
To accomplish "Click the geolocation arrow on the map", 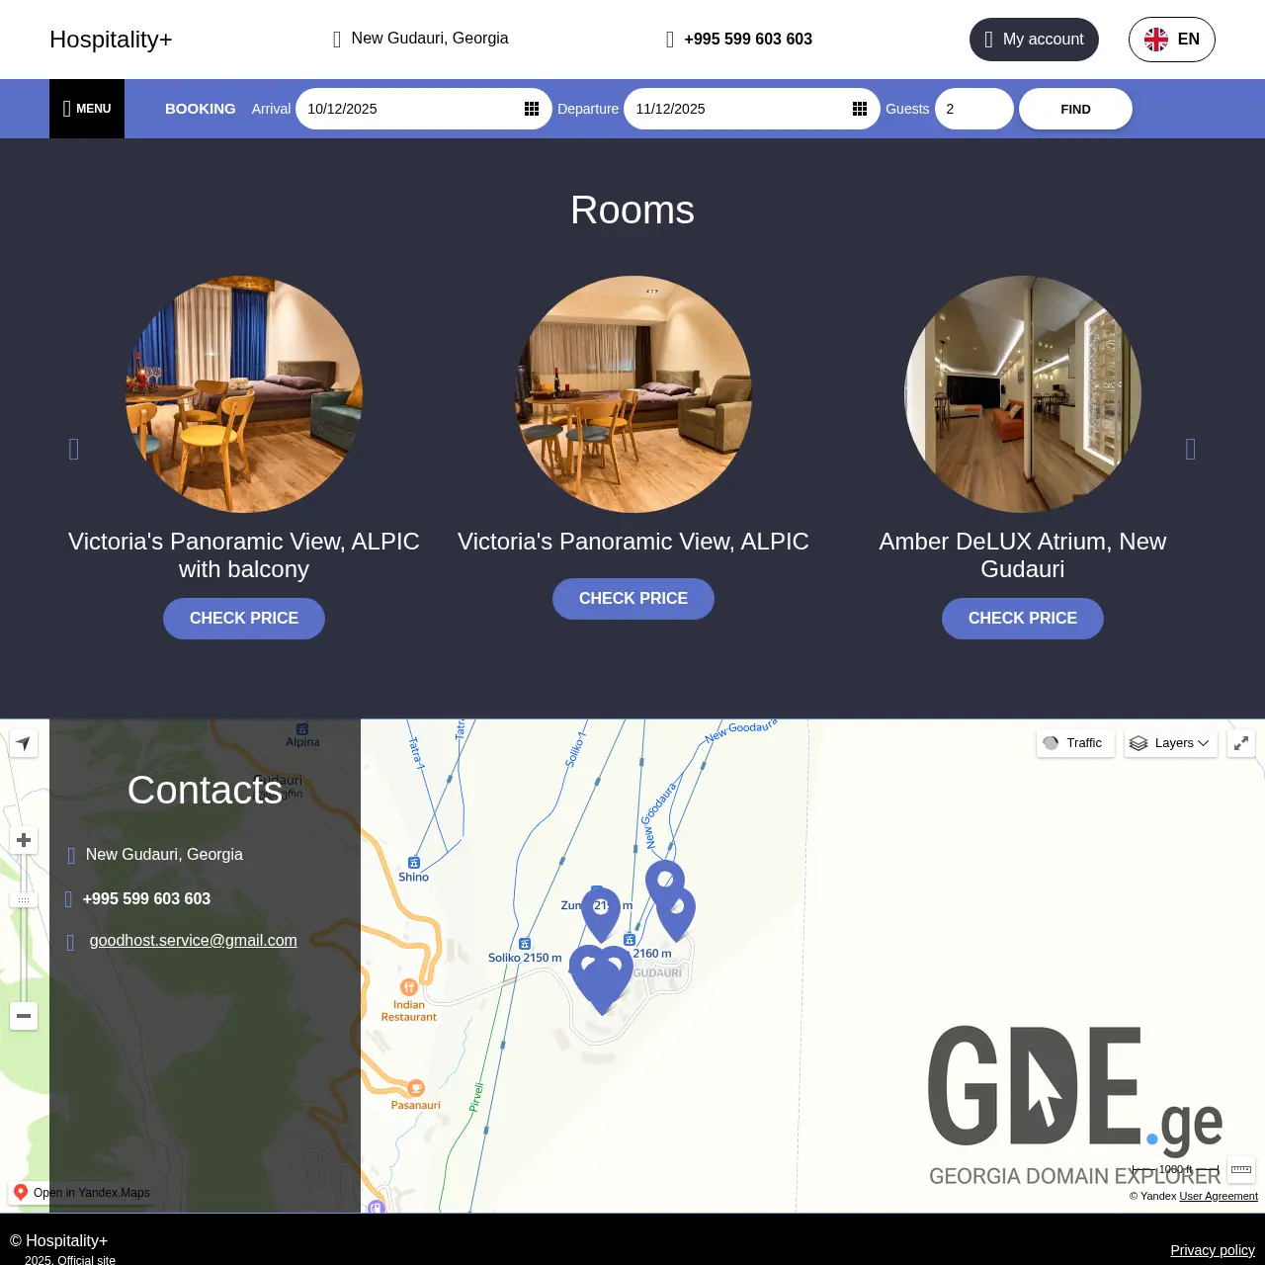I will click(x=23, y=743).
